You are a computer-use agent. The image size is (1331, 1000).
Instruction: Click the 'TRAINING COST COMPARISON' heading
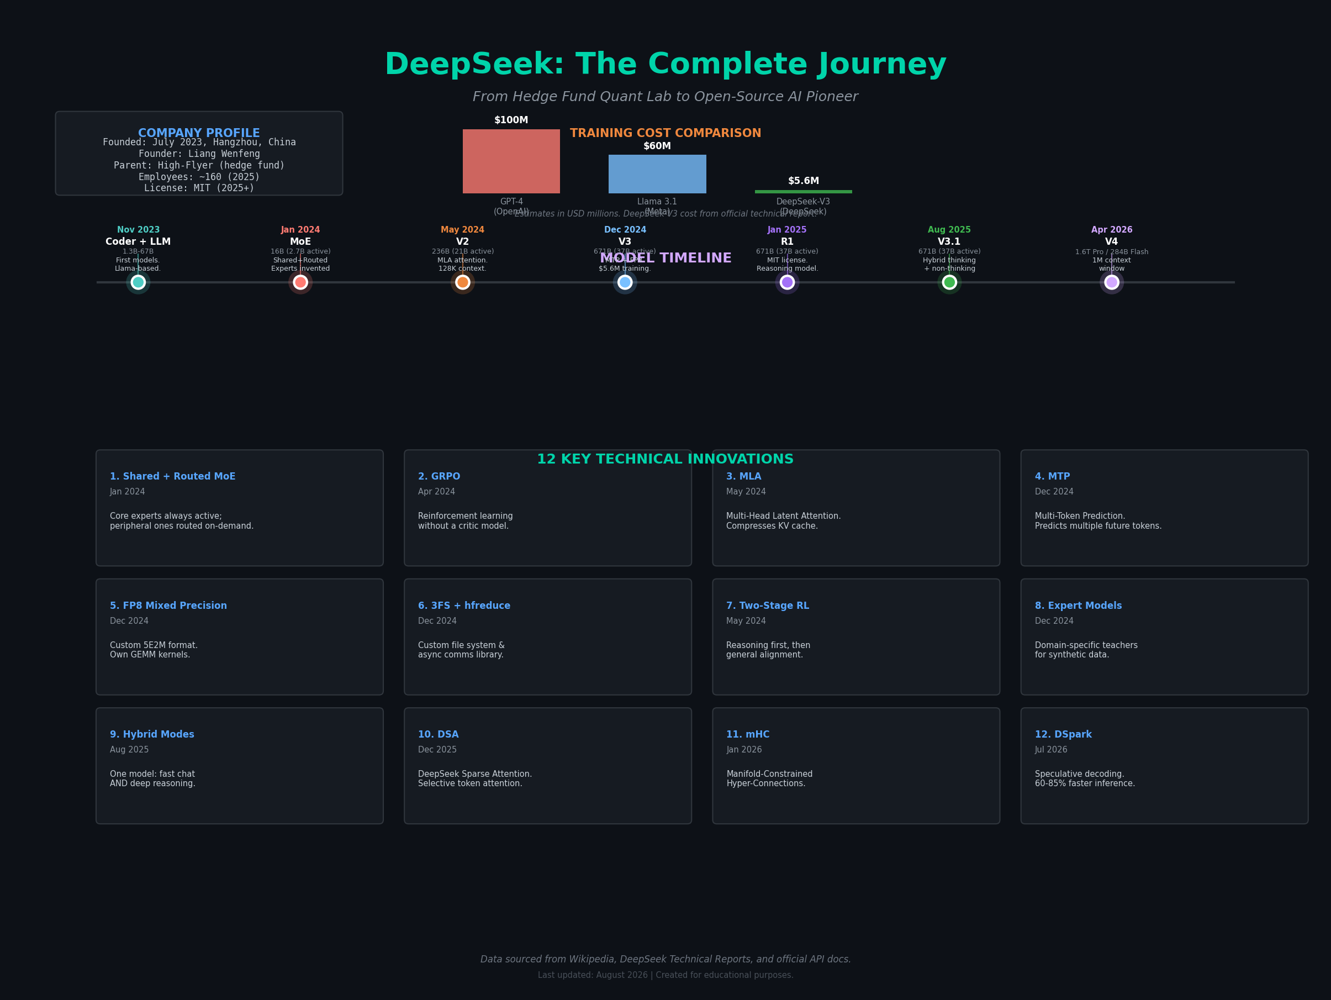pyautogui.click(x=665, y=133)
